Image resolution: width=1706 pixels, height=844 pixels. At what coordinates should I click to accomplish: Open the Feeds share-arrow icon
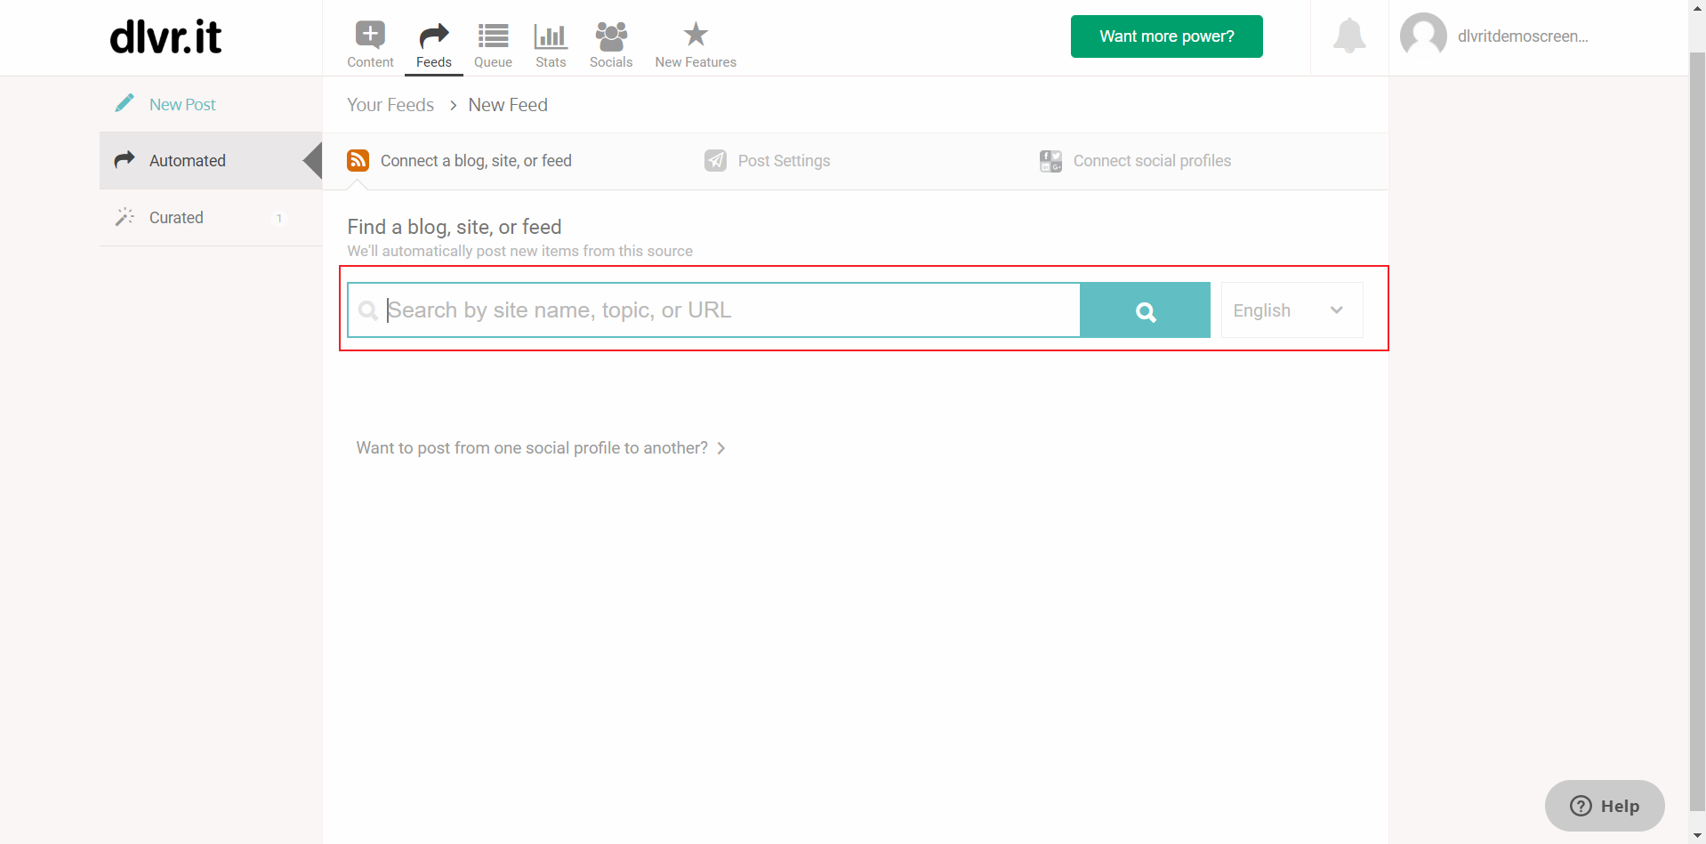[433, 36]
